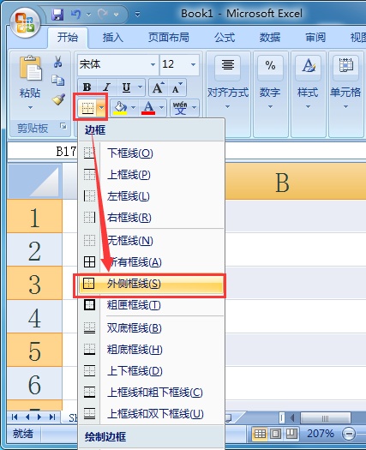This screenshot has height=450, width=366.
Task: Choose 无框线(N) no border
Action: [151, 240]
